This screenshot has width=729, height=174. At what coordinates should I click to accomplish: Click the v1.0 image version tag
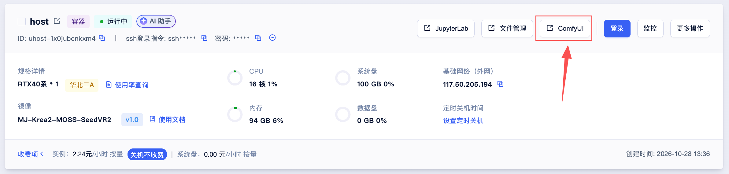pyautogui.click(x=132, y=120)
